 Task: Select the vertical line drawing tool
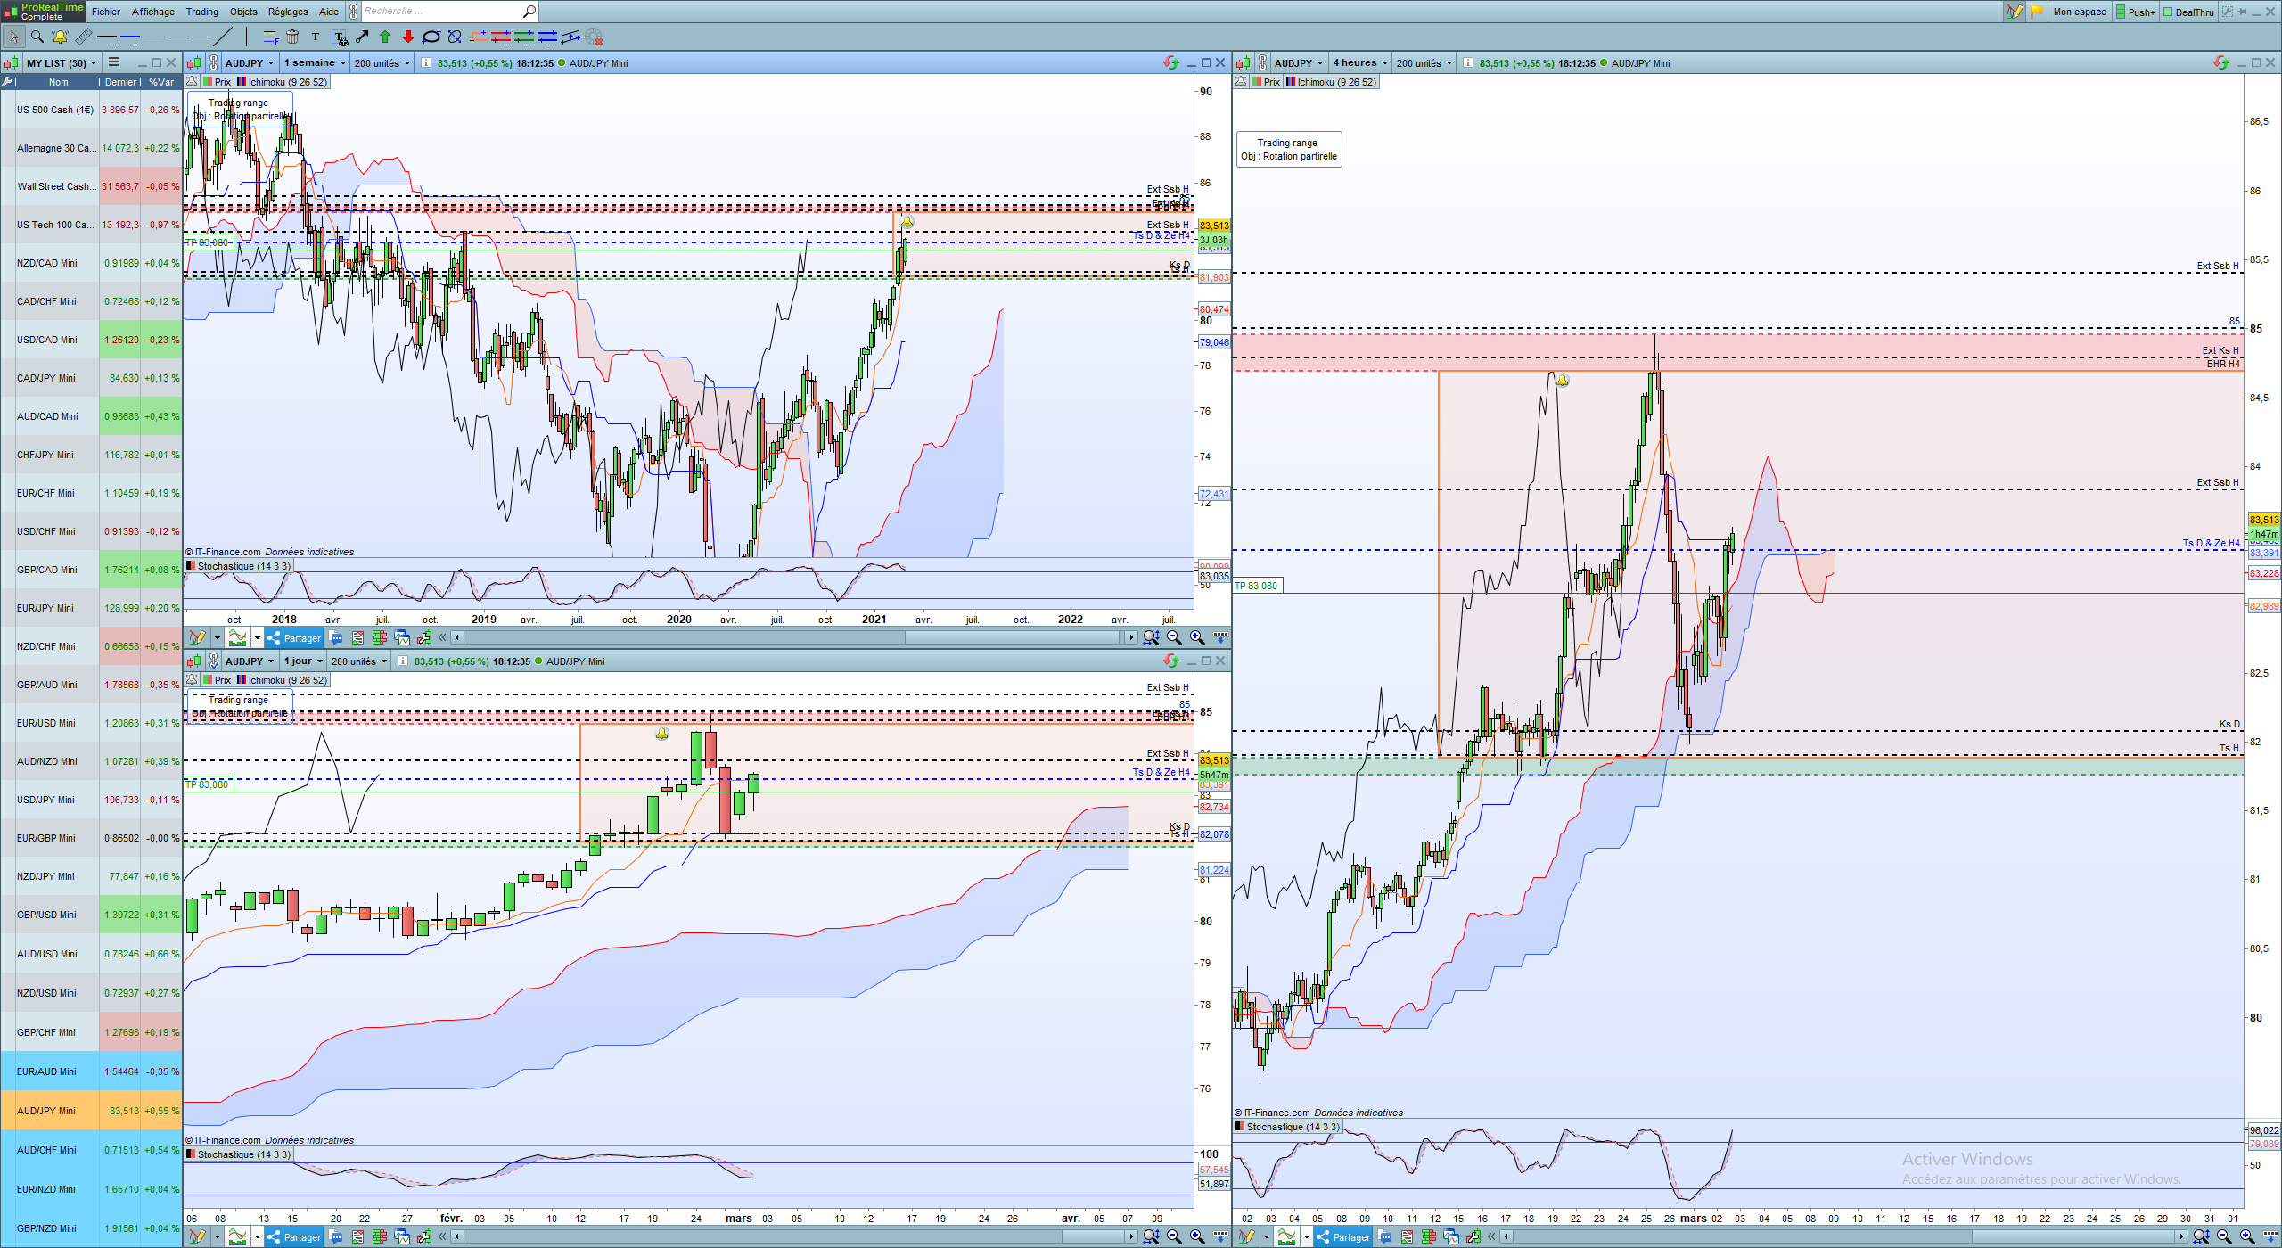coord(247,37)
